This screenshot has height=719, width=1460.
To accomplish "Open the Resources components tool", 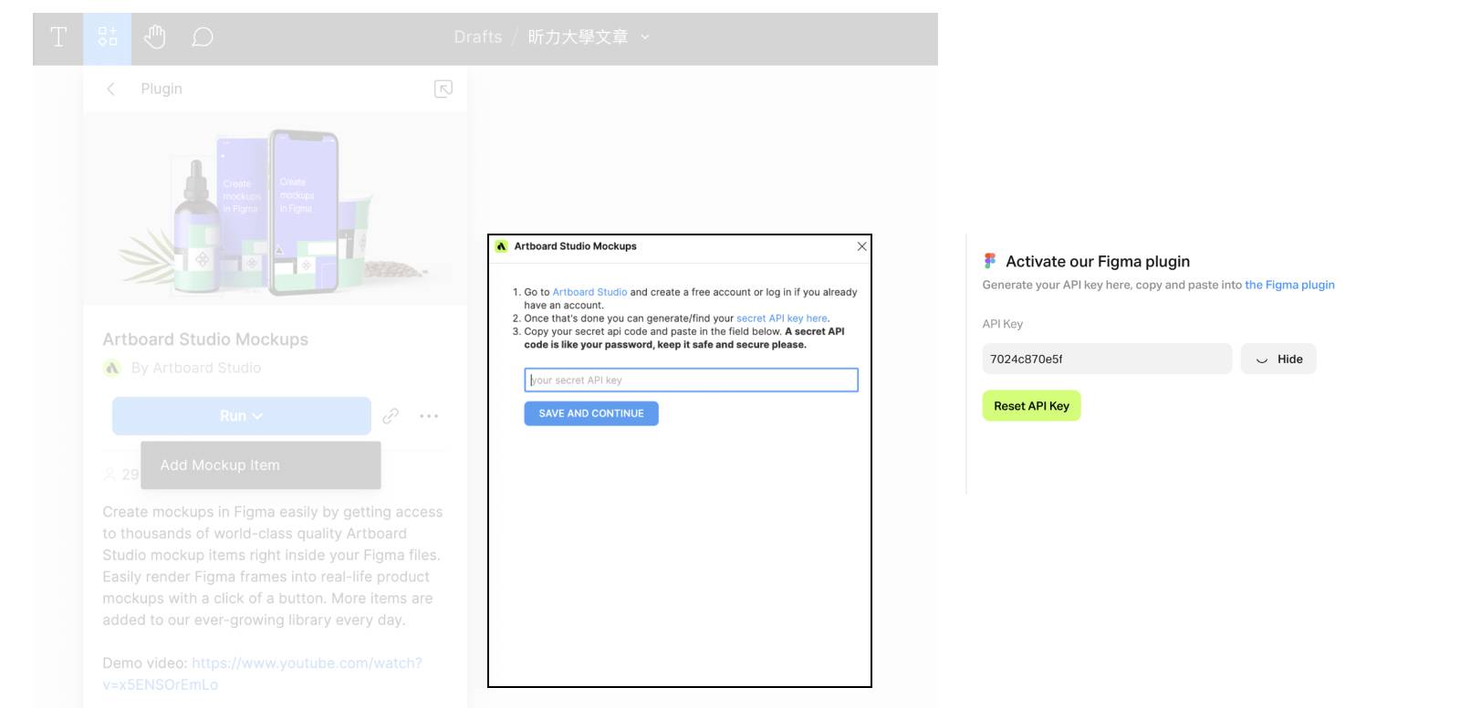I will click(108, 37).
